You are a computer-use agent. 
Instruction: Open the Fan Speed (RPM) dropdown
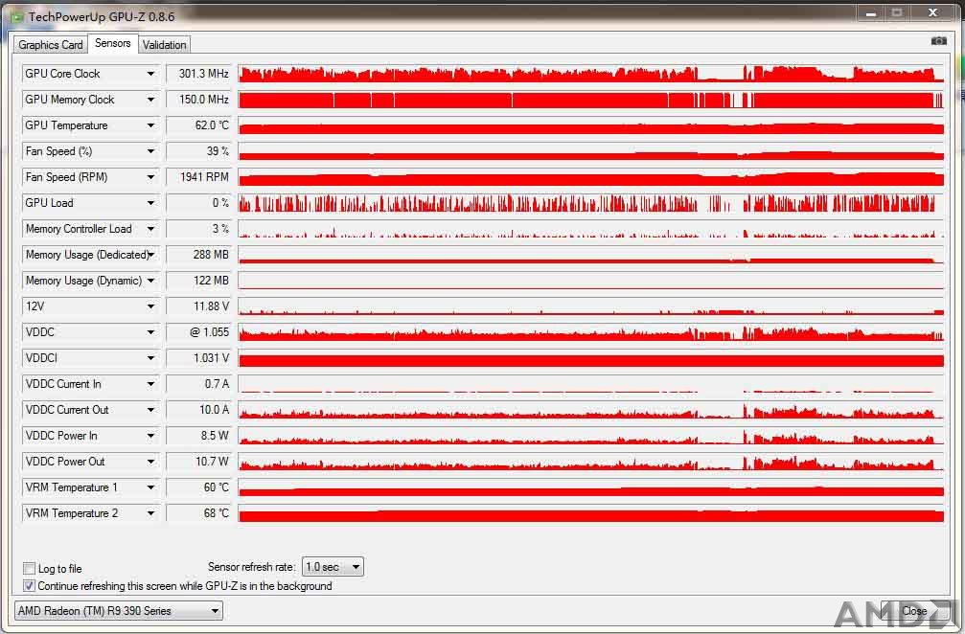150,177
